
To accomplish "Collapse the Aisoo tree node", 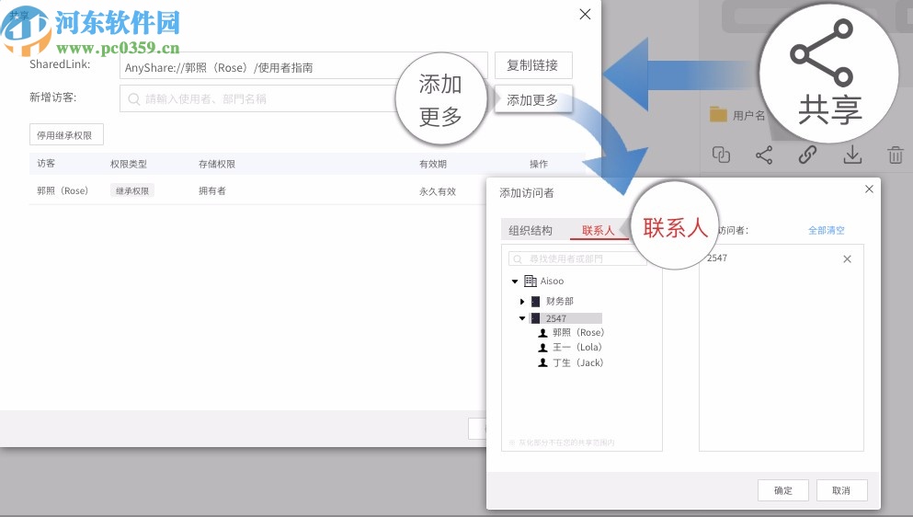I will click(x=515, y=281).
